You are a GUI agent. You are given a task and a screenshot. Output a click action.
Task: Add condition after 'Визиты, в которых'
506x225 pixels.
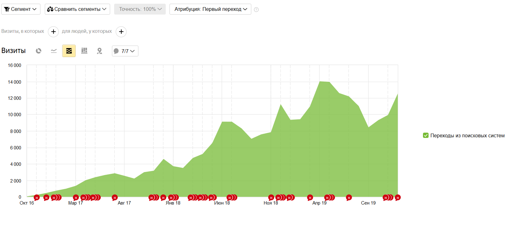click(53, 32)
